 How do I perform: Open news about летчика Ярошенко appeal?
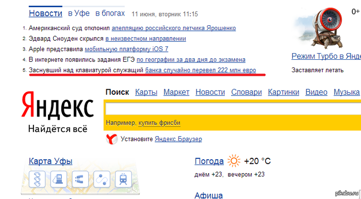pyautogui.click(x=174, y=28)
